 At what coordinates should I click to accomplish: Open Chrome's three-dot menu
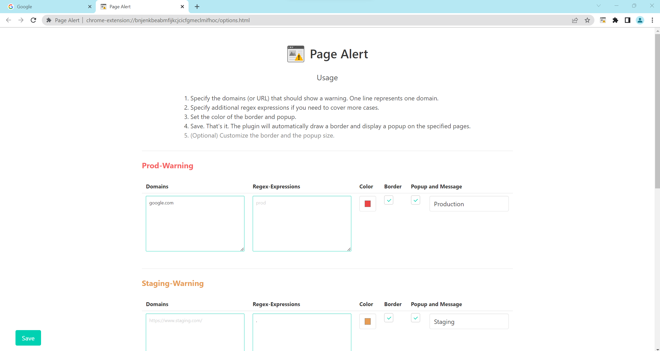[652, 20]
